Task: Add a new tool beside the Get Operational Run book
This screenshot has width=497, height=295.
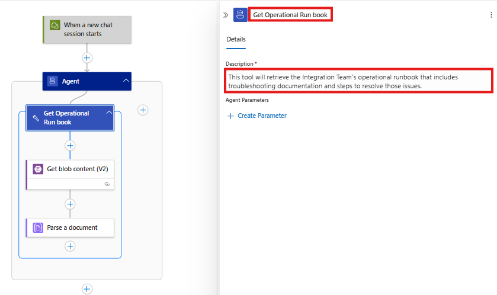Action: click(143, 110)
